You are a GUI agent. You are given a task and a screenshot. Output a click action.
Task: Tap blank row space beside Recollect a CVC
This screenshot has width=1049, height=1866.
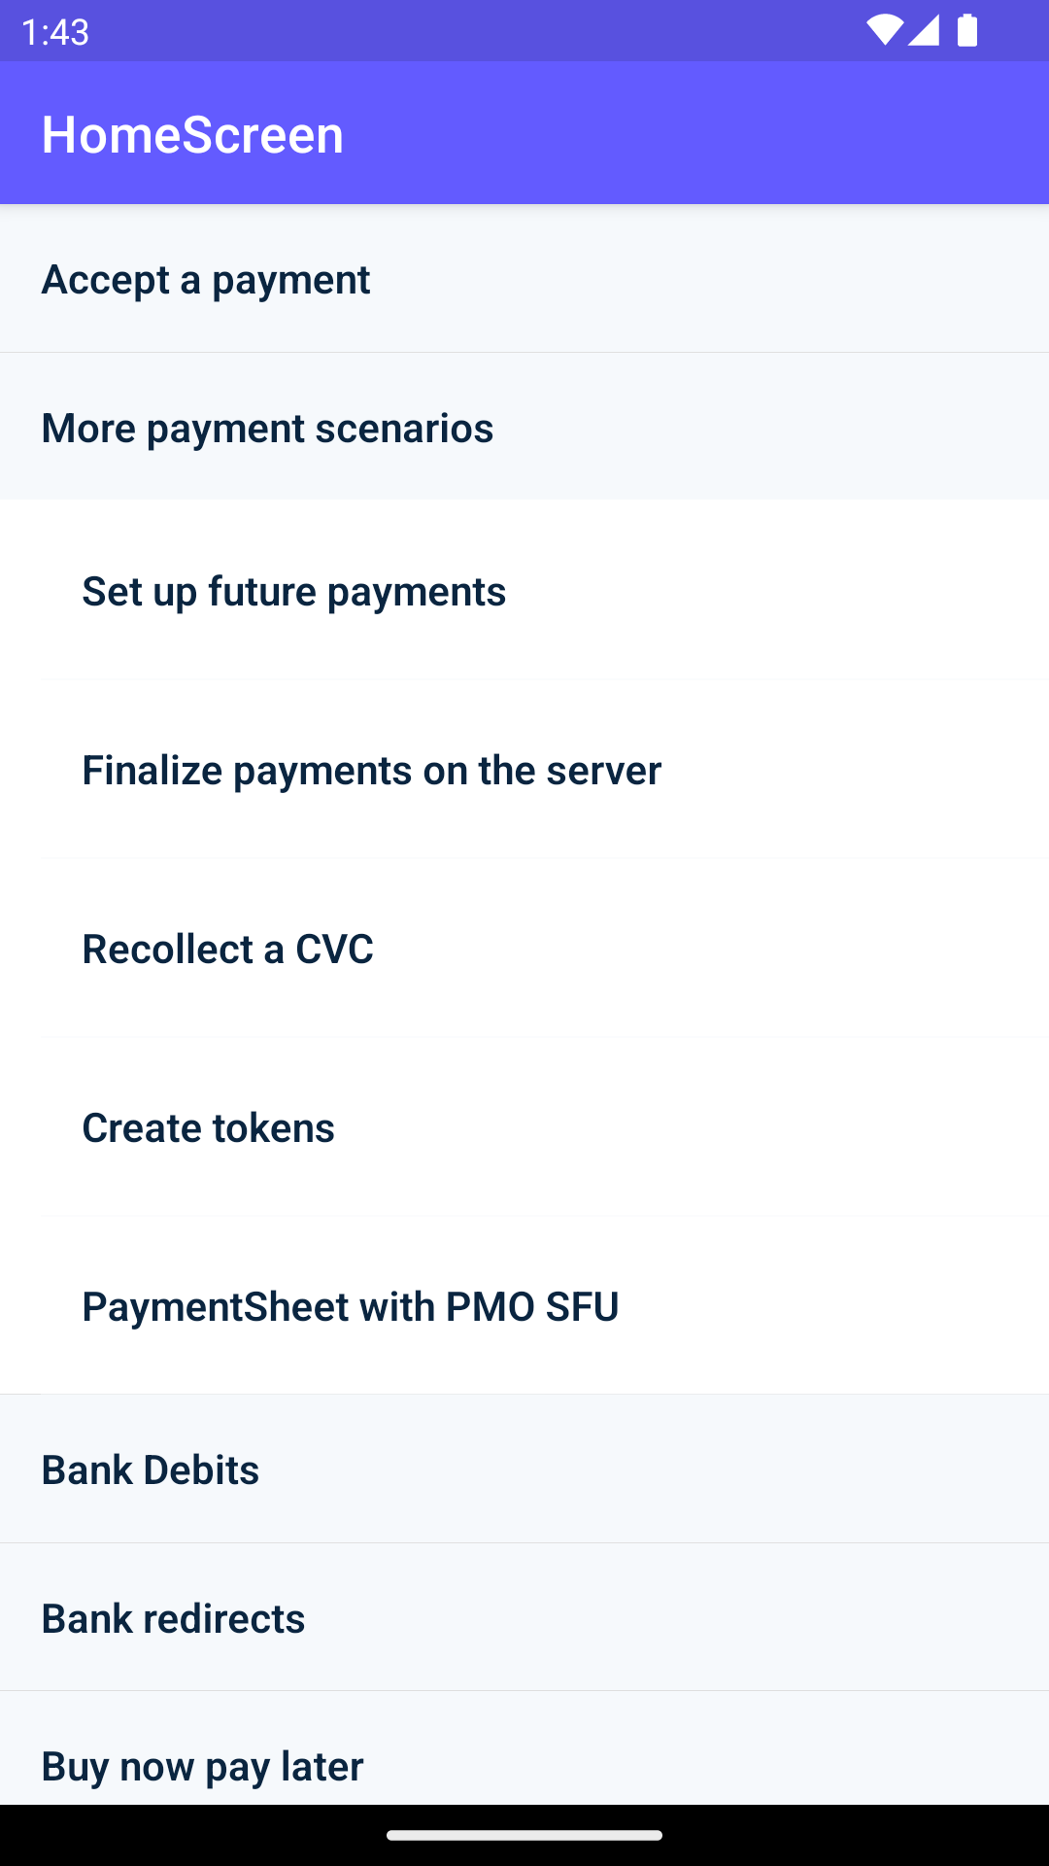[728, 950]
